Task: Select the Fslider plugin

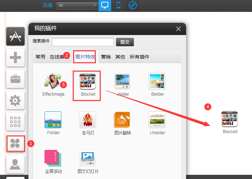Action: (x=53, y=120)
